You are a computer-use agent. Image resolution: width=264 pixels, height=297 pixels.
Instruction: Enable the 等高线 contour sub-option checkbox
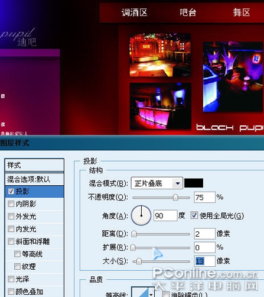[17, 254]
